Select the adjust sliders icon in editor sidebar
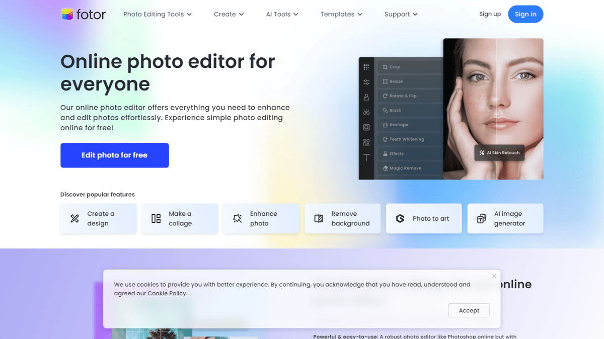Viewport: 604px width, 339px height. [366, 82]
